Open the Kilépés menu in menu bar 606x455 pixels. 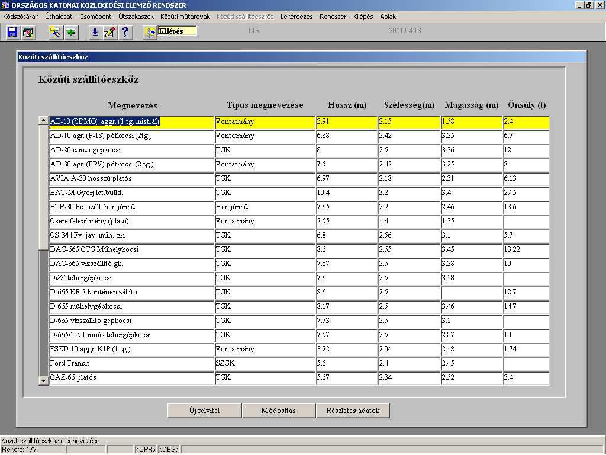pyautogui.click(x=363, y=17)
